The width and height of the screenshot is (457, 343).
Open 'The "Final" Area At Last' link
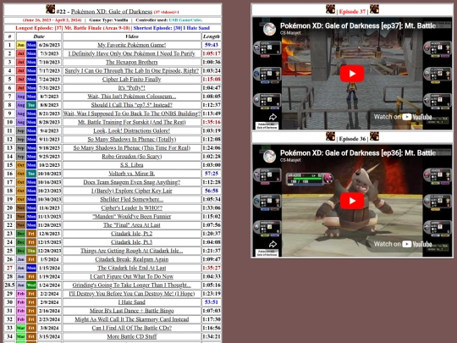(132, 225)
